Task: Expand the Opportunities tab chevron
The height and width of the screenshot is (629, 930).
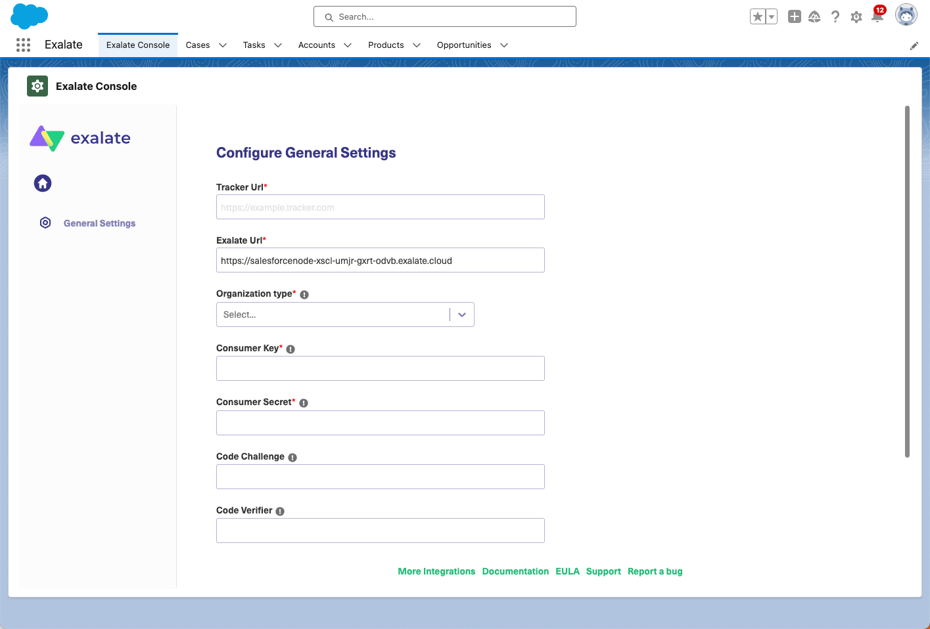Action: pyautogui.click(x=504, y=45)
